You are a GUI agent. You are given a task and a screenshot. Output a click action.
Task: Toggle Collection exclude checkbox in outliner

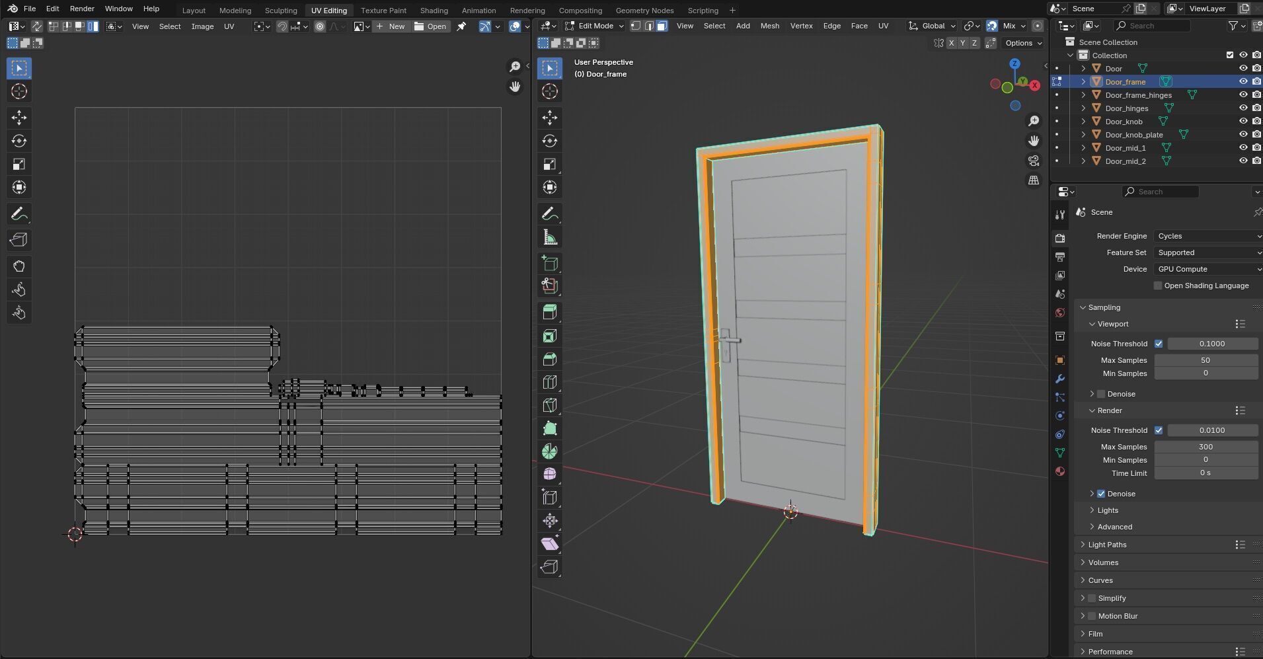tap(1229, 56)
